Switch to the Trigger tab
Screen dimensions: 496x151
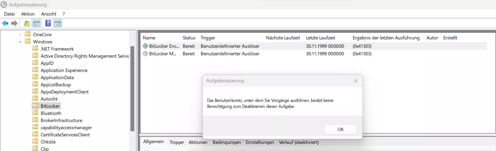(177, 142)
